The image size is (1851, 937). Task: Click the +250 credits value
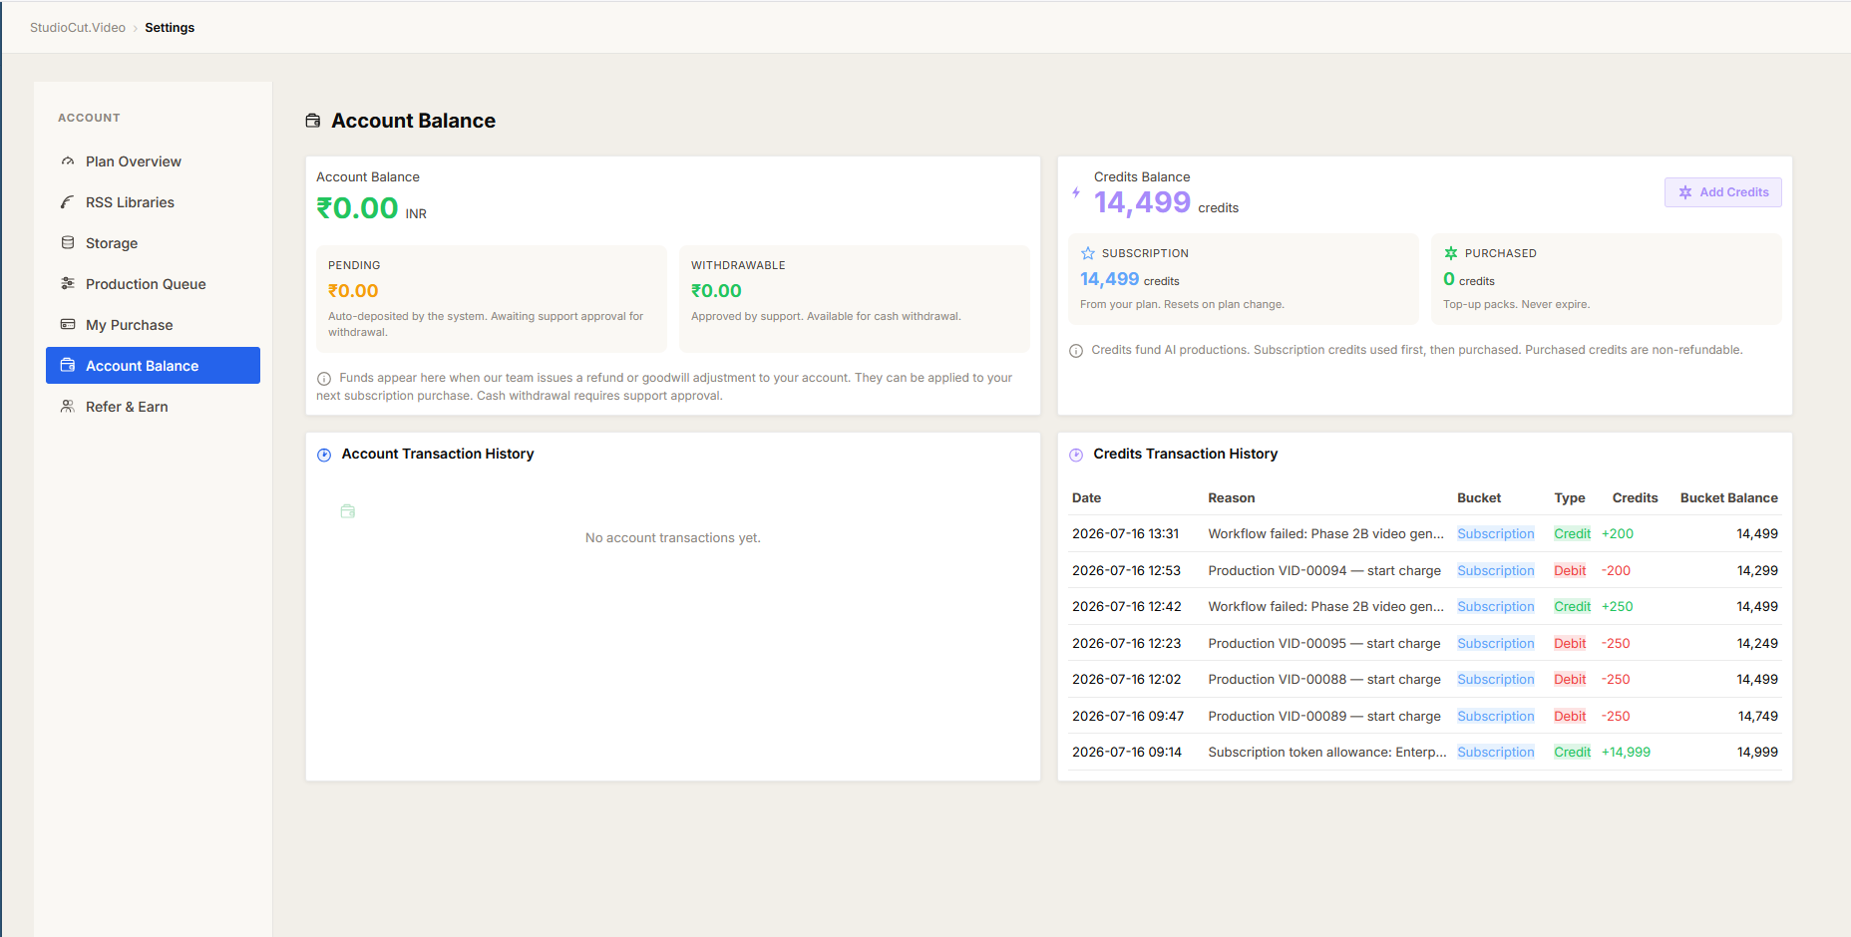(1618, 607)
